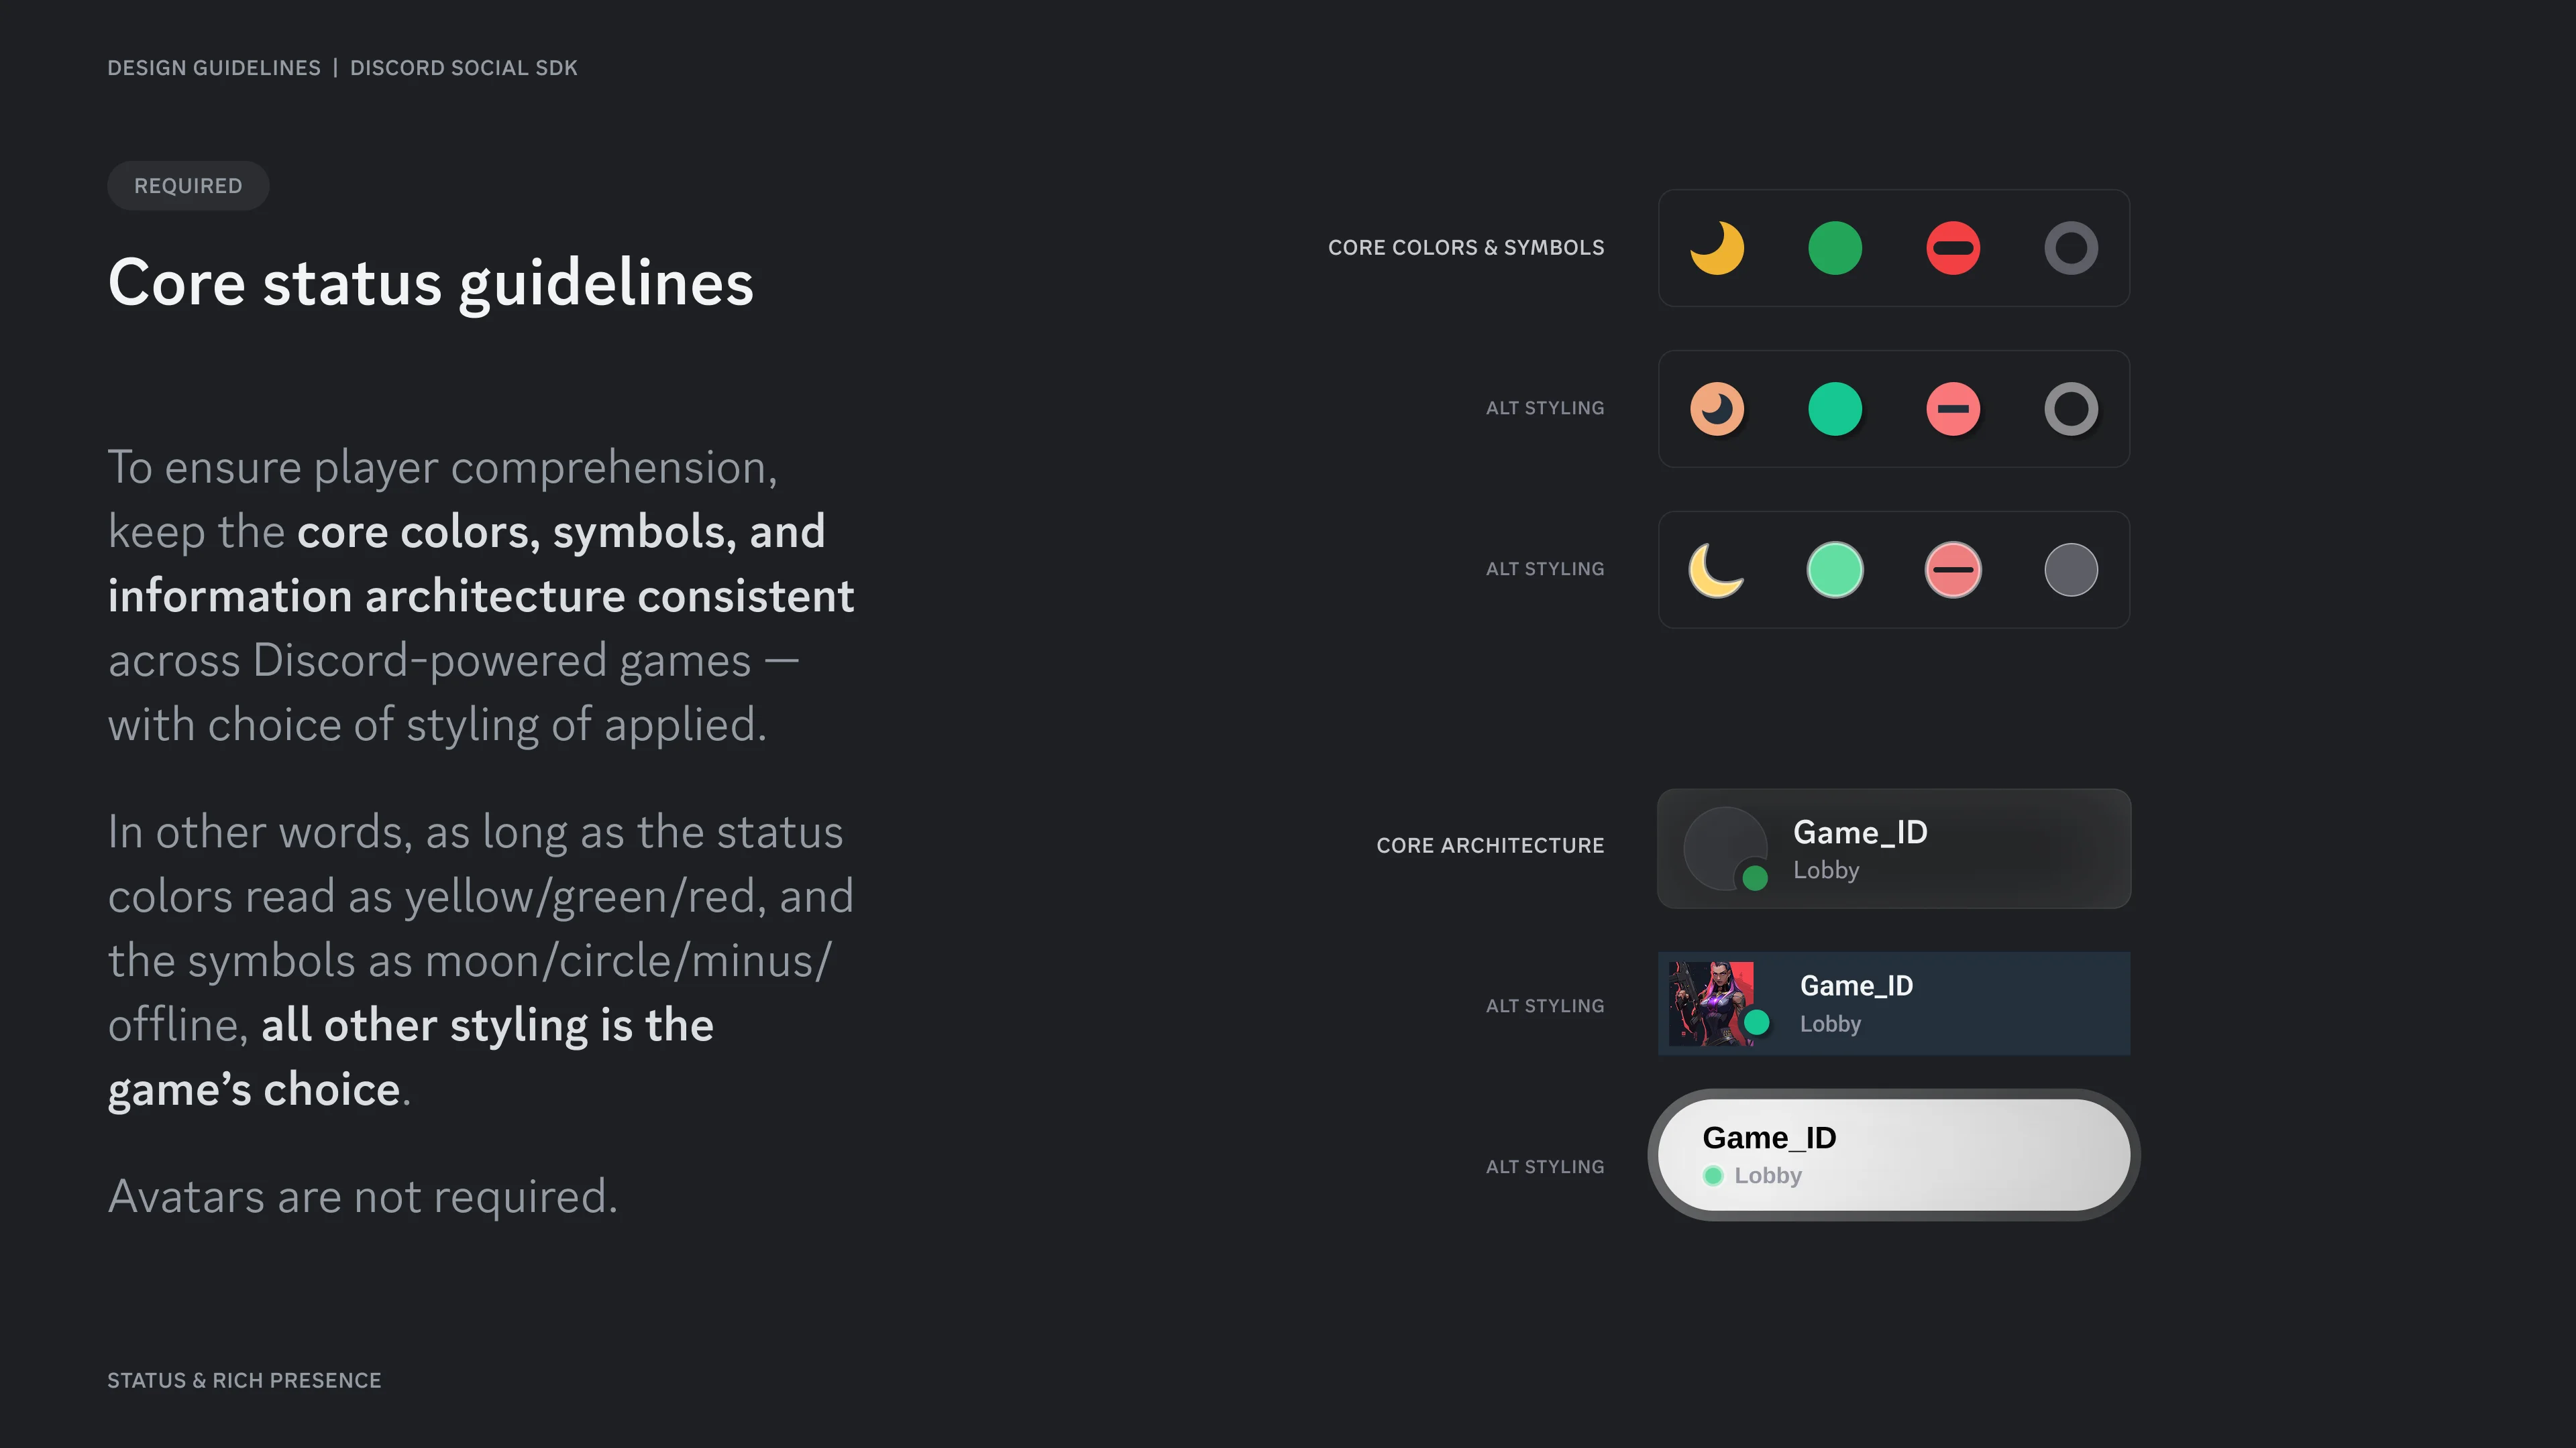Open the core architecture Game_ID card
Screen dimensions: 2576x1448
pos(1894,849)
